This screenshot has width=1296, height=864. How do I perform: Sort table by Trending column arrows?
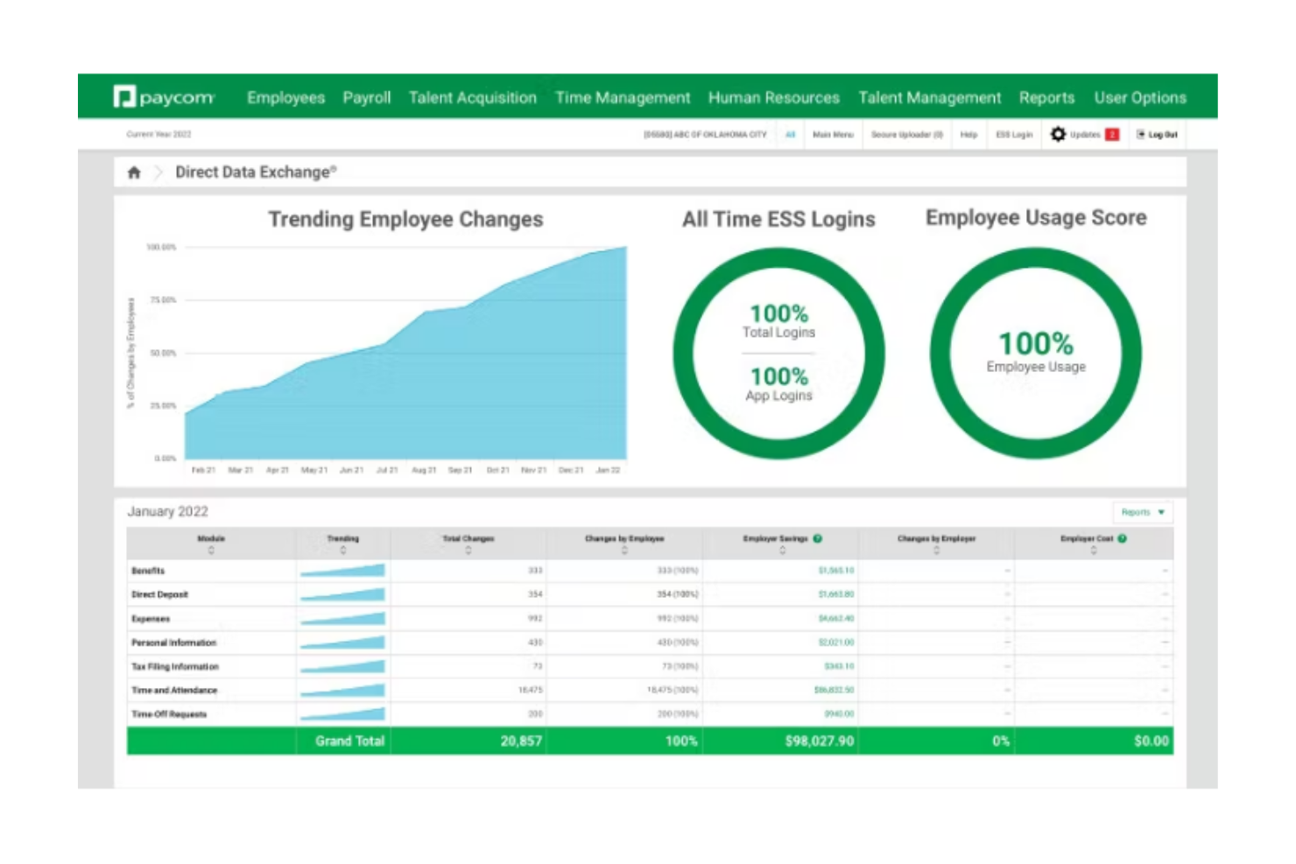tap(342, 551)
